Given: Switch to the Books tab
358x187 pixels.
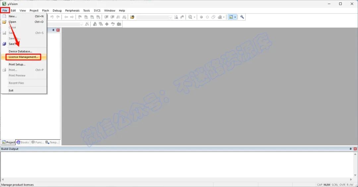Looking at the screenshot, I should click(23, 142).
